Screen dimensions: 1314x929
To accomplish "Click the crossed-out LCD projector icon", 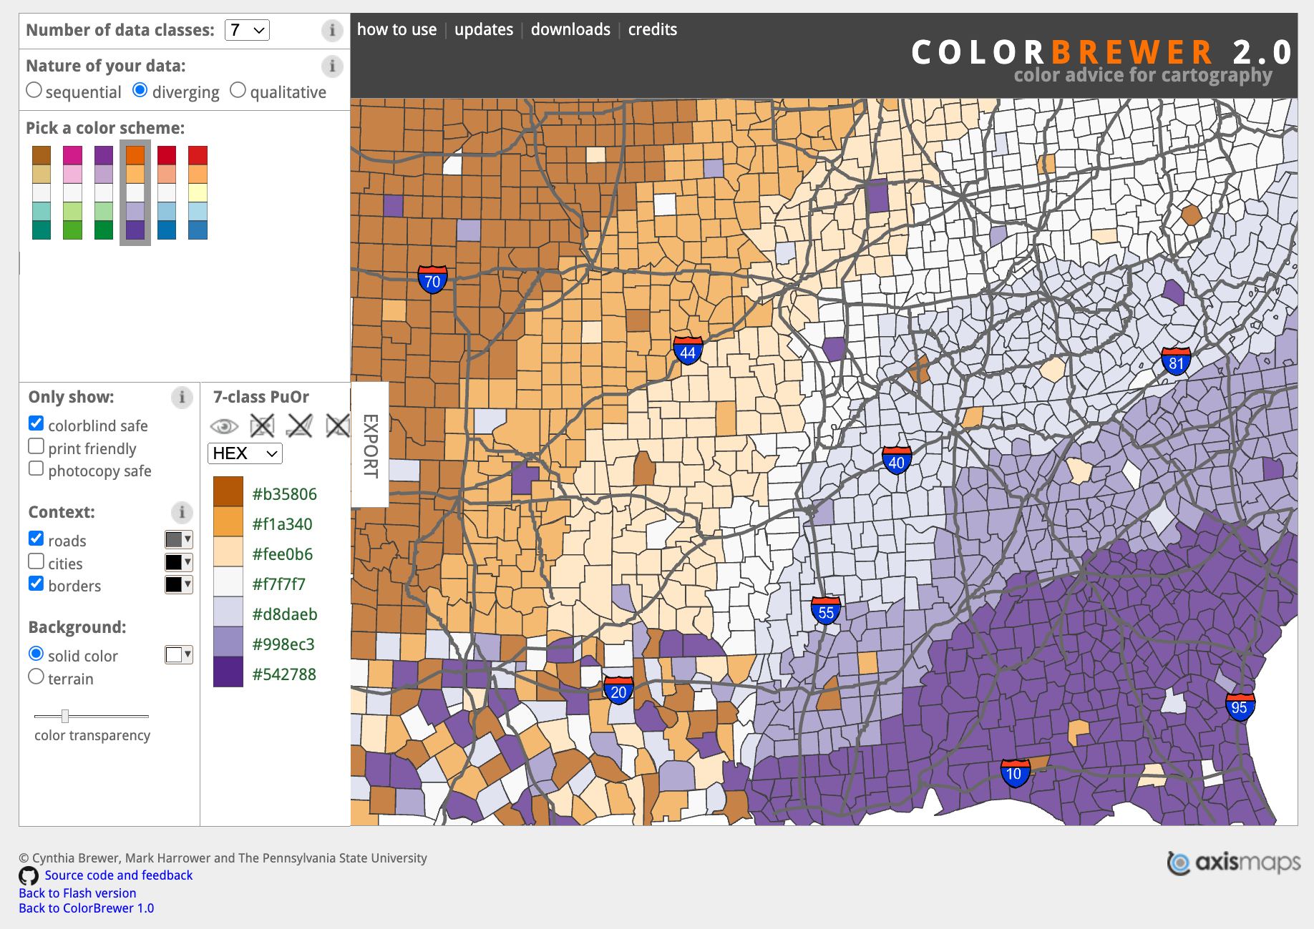I will coord(300,425).
